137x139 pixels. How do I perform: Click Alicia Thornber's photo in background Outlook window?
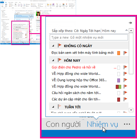(x=38, y=14)
